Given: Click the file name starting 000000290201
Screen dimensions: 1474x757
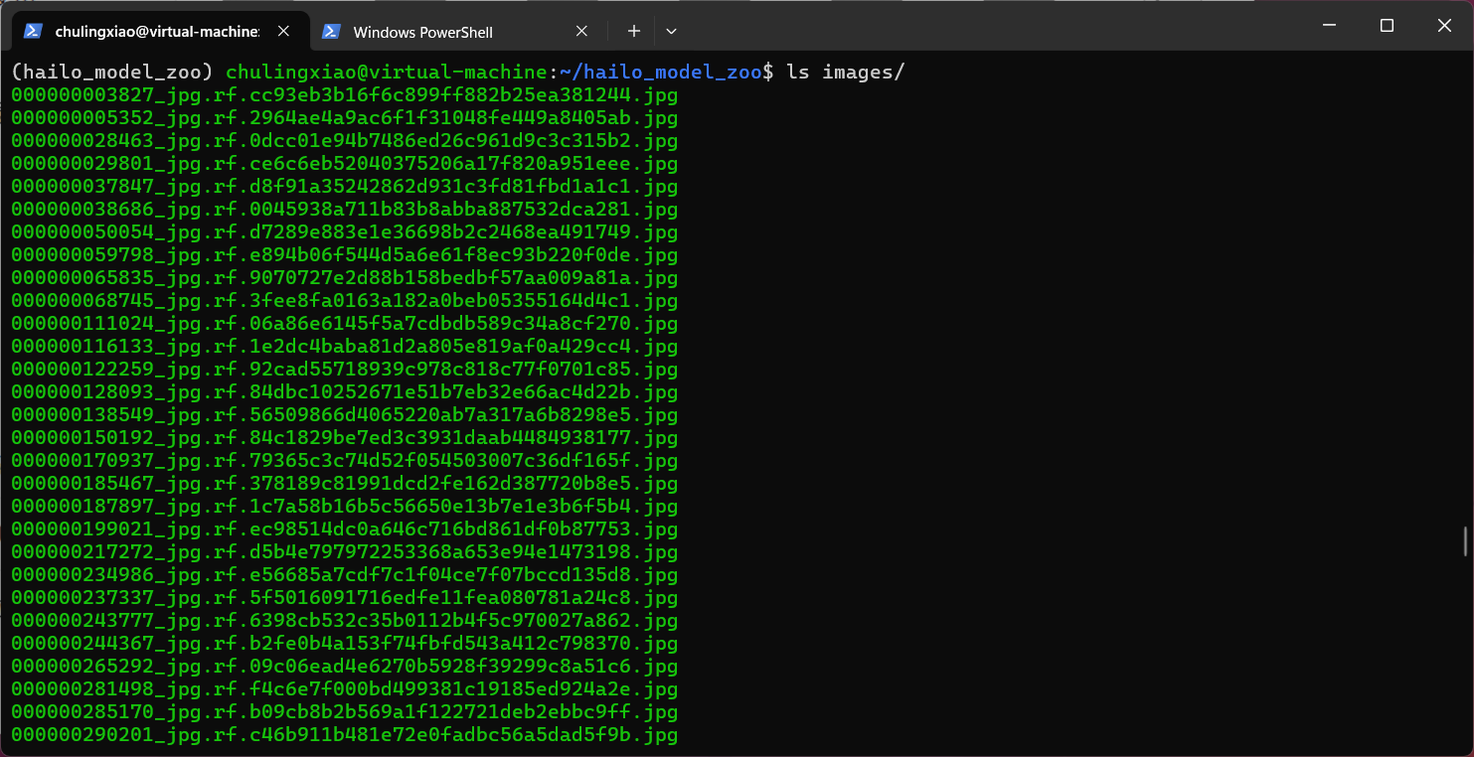Looking at the screenshot, I should [x=345, y=735].
